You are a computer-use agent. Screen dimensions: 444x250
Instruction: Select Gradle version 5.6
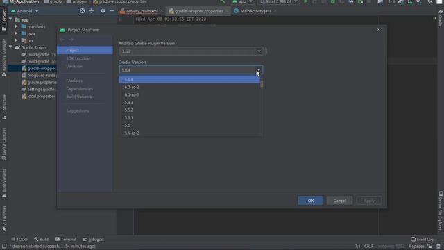point(189,125)
